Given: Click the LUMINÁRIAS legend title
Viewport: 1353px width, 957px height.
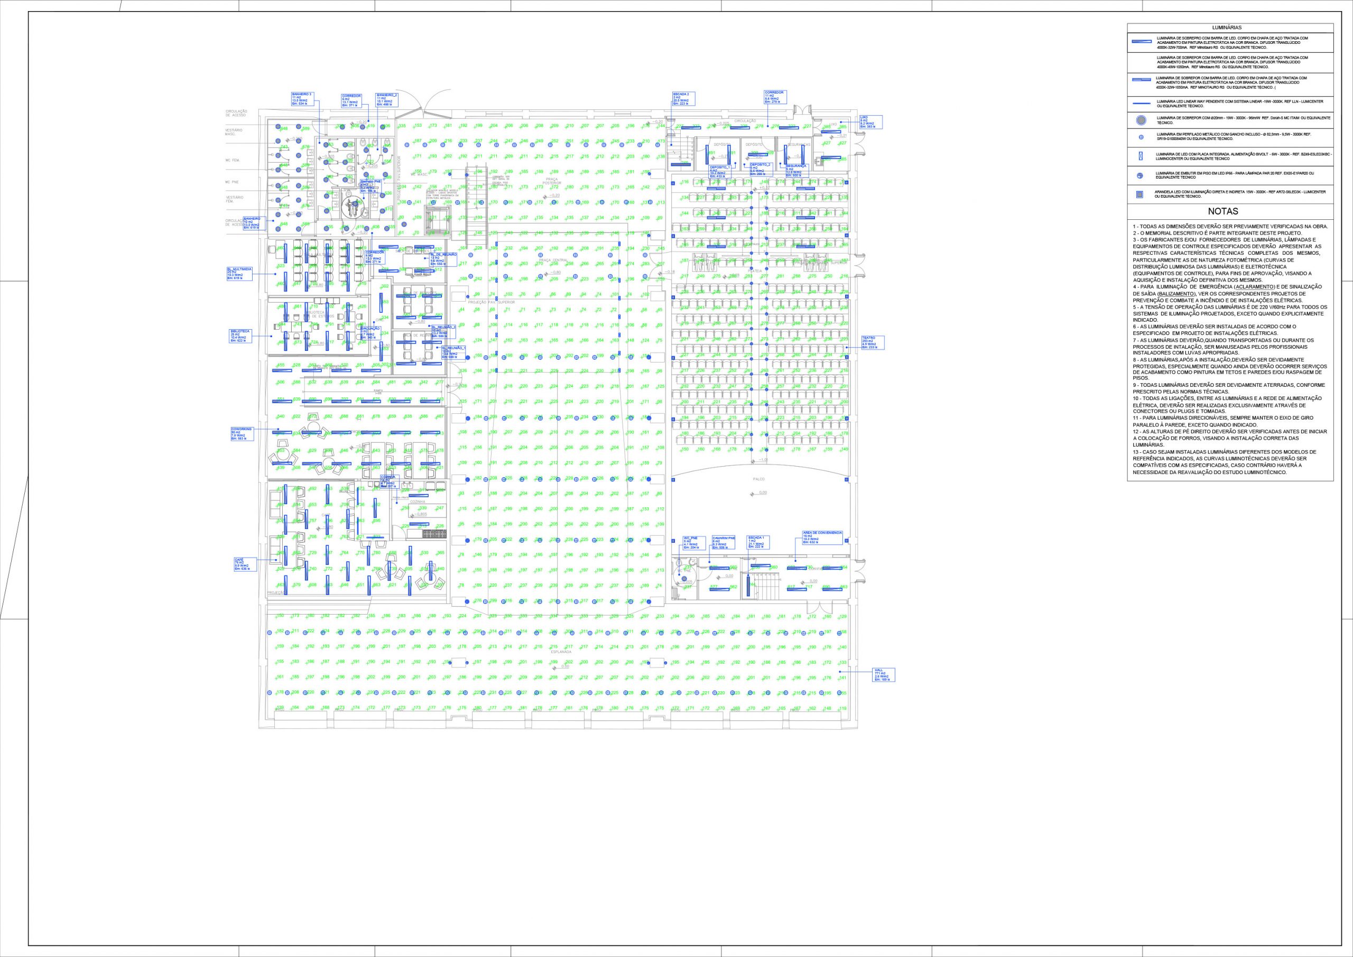Looking at the screenshot, I should (x=1228, y=27).
